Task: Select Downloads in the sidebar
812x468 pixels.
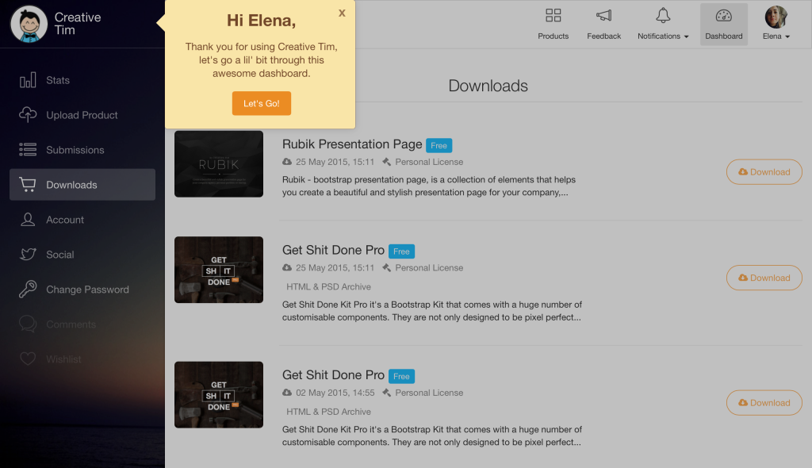Action: pyautogui.click(x=82, y=185)
